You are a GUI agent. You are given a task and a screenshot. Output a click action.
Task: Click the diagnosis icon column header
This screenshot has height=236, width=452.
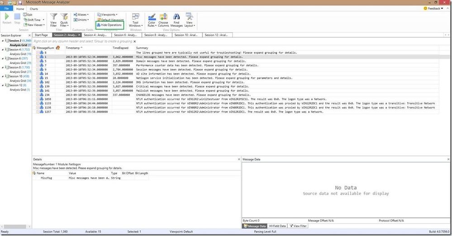point(58,48)
